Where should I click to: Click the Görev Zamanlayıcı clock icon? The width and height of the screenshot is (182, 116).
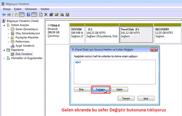point(12,29)
